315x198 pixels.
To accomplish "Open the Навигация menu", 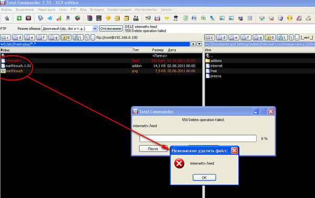I will click(46, 9).
